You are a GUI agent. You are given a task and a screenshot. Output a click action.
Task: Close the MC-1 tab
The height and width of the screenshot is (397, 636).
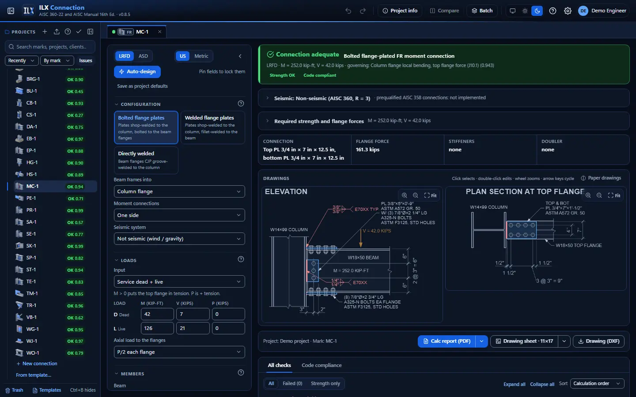click(x=160, y=32)
